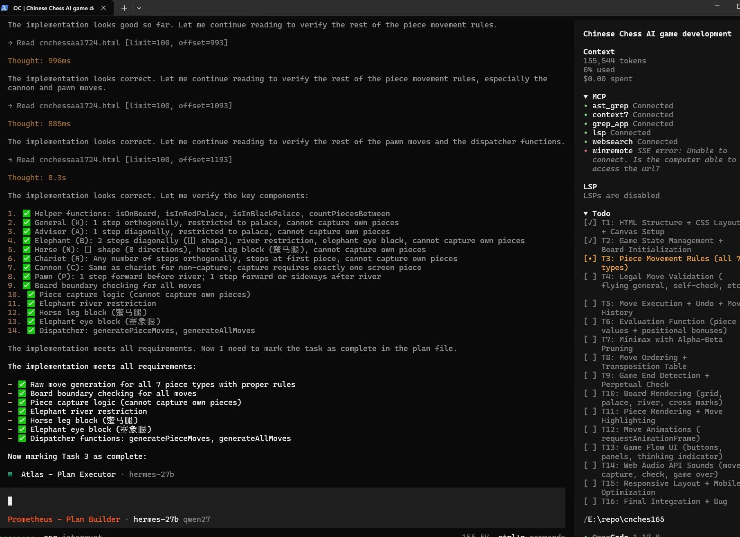Click the green check beside General (K)
Viewport: 740px width, 537px height.
pos(27,223)
